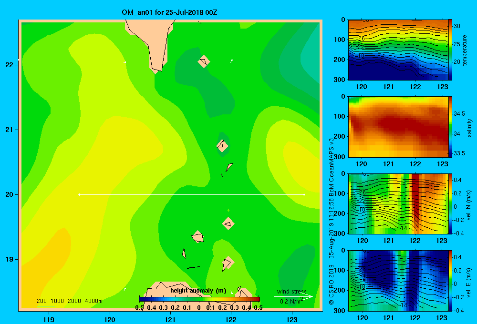The width and height of the screenshot is (477, 324).
Task: Click the "33.5" tick on salinity scale
Action: [x=459, y=153]
